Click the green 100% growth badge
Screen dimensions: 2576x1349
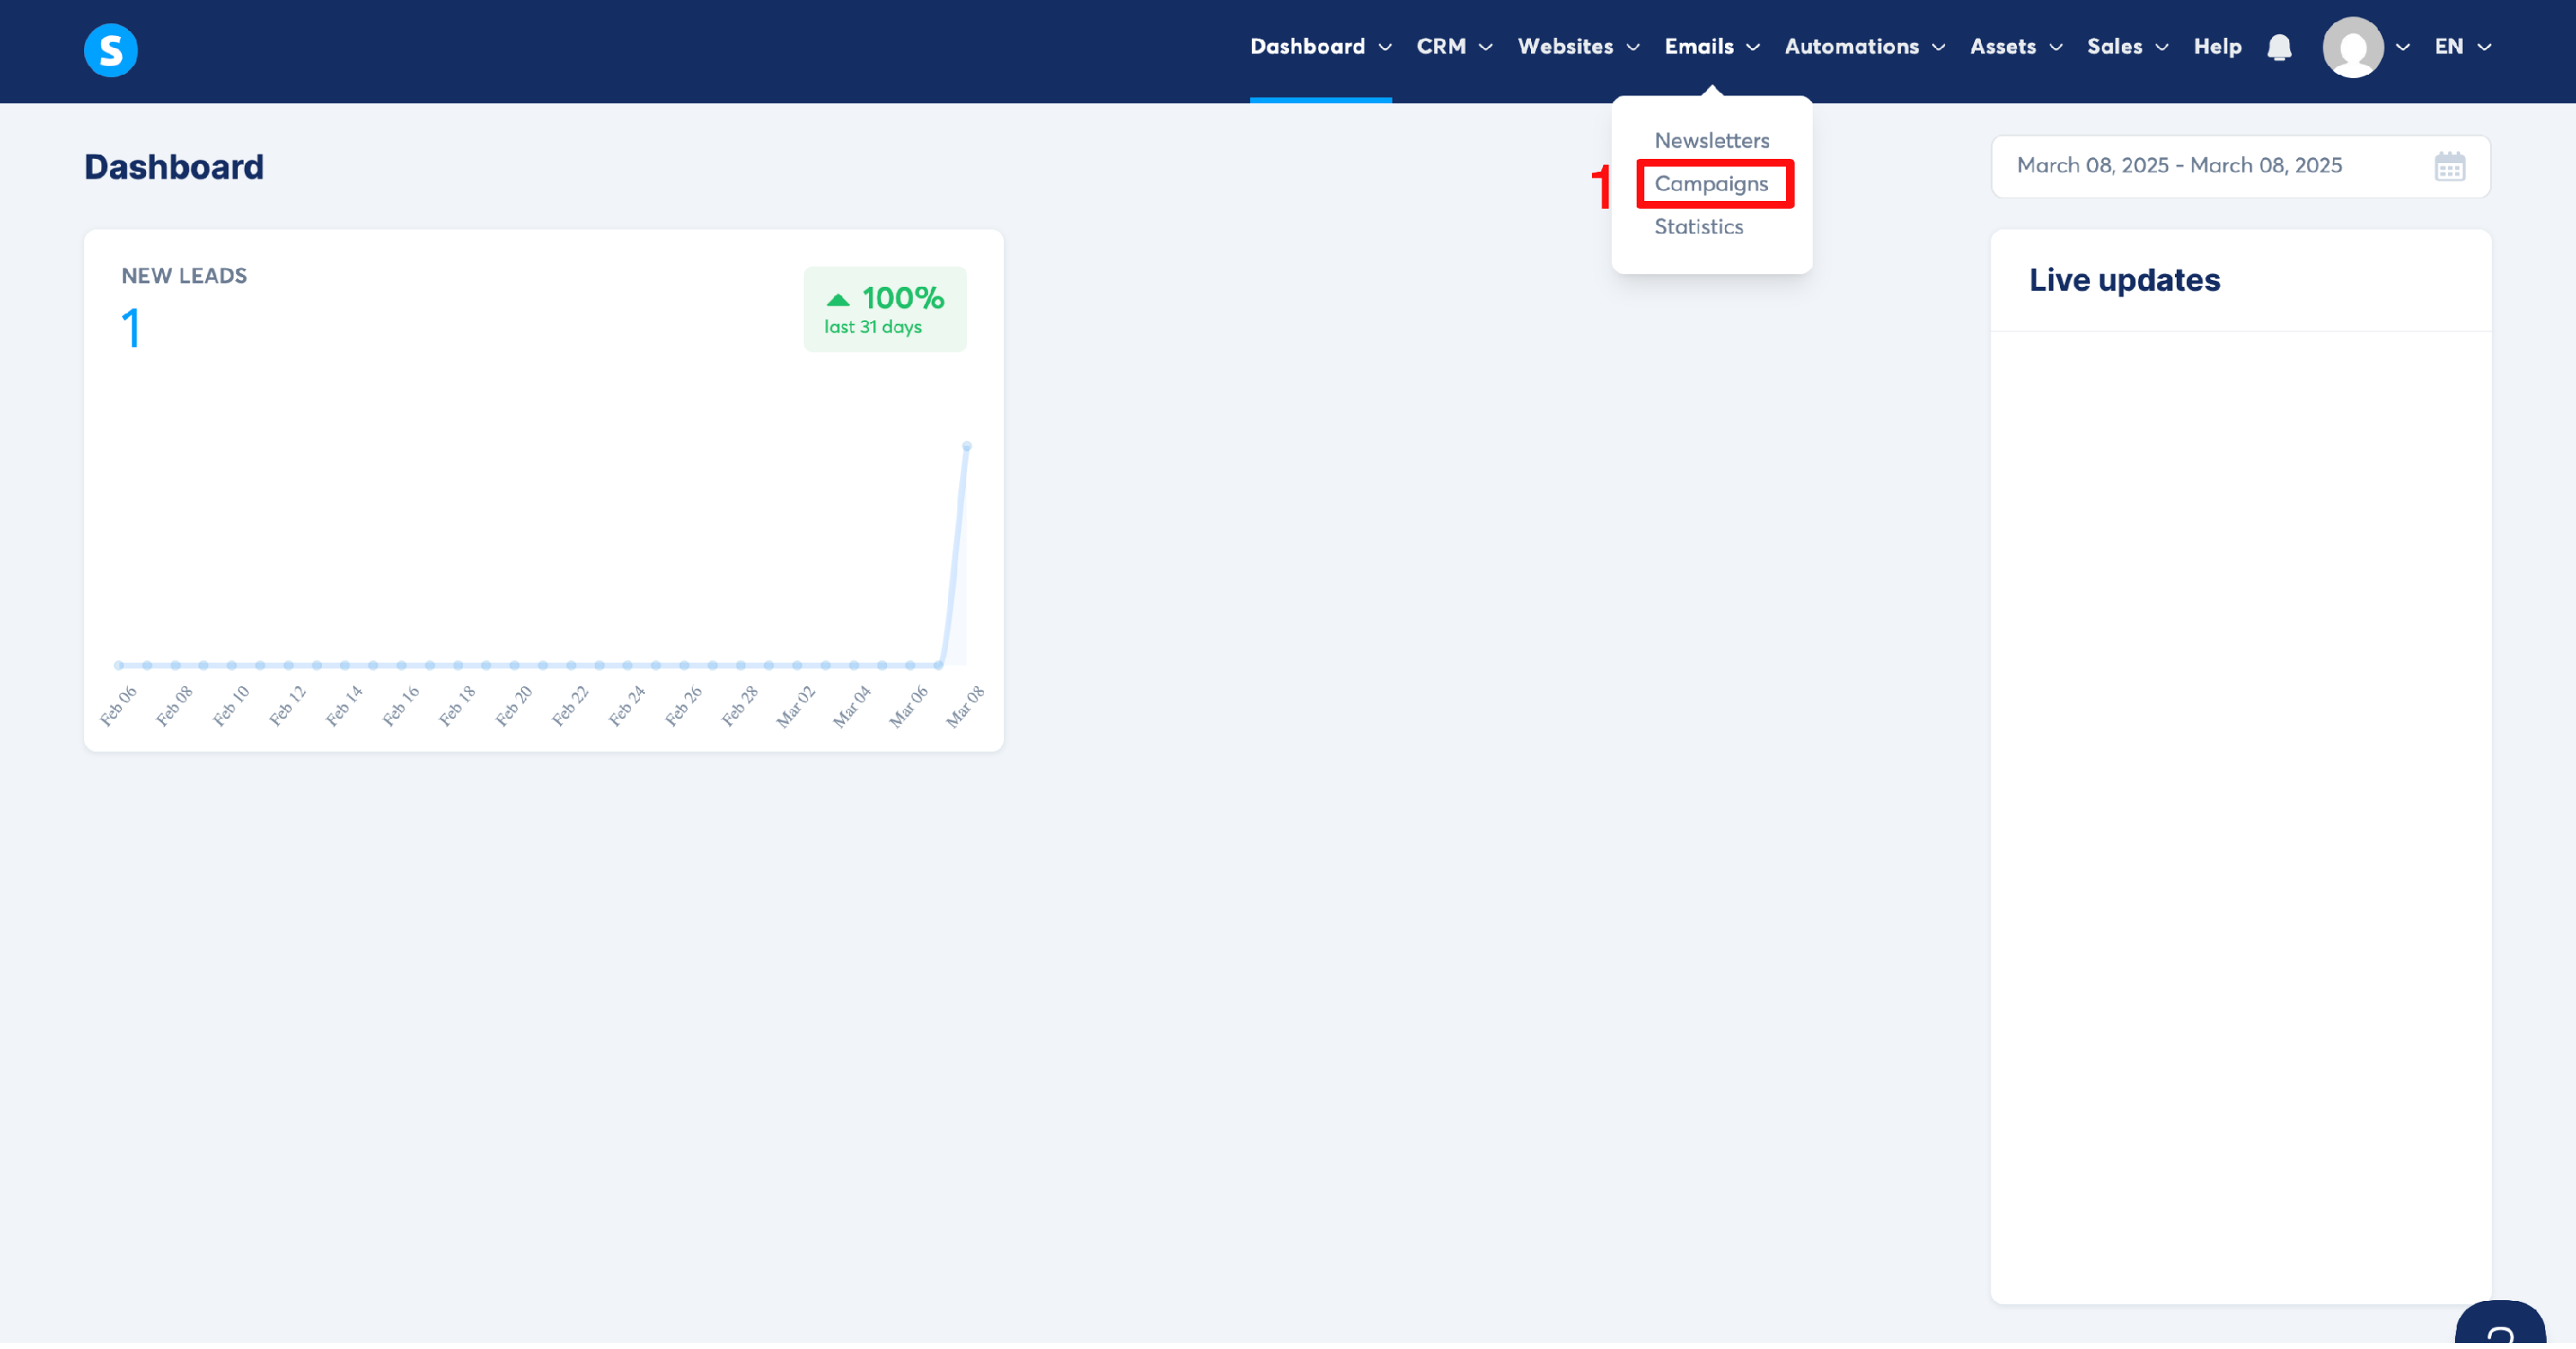pos(884,309)
